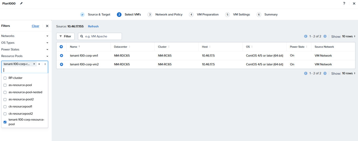The height and width of the screenshot is (141, 358).
Task: Check the RP-cluster resource pool
Action: (5, 78)
